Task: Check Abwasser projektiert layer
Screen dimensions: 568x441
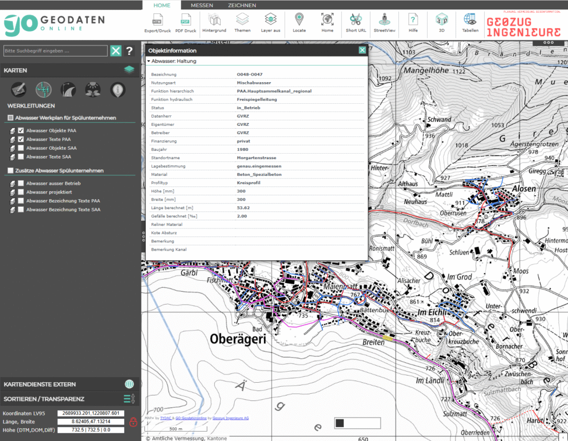Action: [x=21, y=192]
